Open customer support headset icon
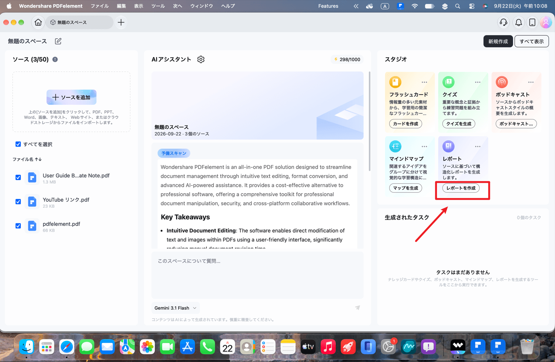The height and width of the screenshot is (362, 555). 503,23
